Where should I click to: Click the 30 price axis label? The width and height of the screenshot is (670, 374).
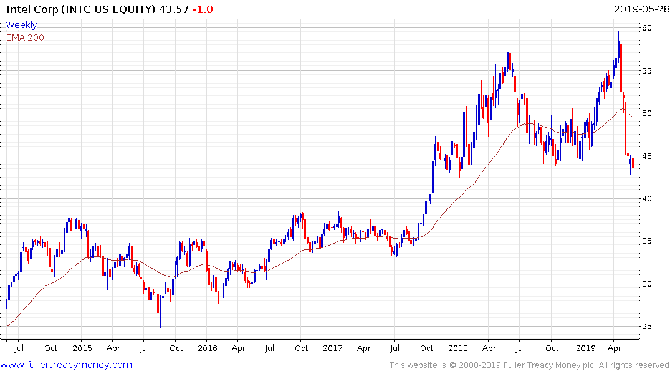647,284
